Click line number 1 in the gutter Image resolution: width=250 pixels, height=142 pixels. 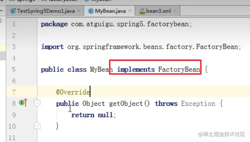(x=14, y=24)
